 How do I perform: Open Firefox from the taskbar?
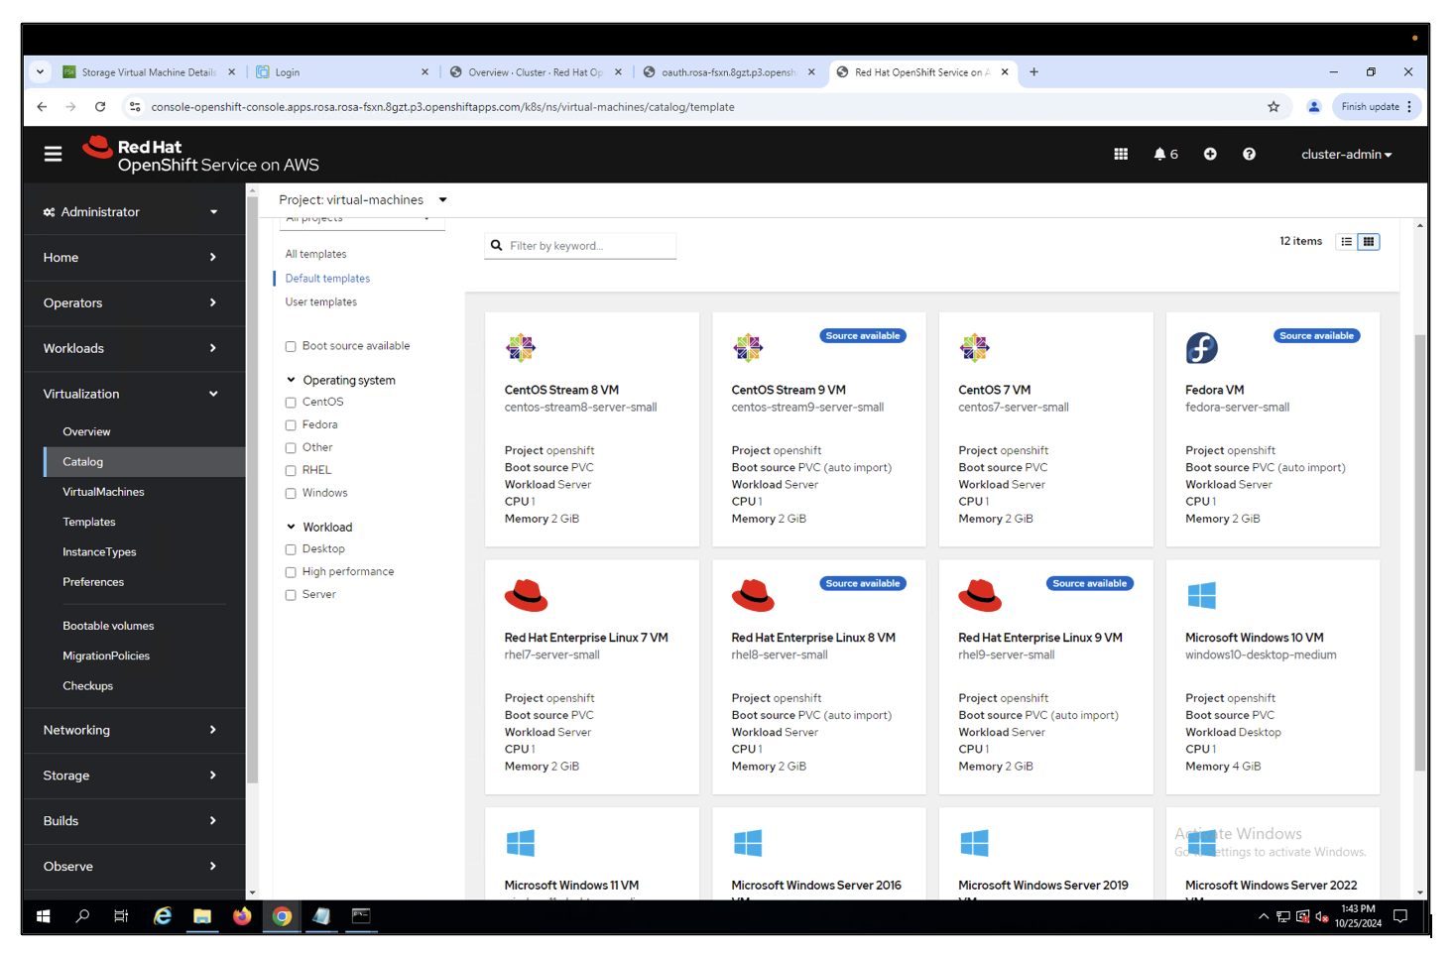click(x=242, y=916)
